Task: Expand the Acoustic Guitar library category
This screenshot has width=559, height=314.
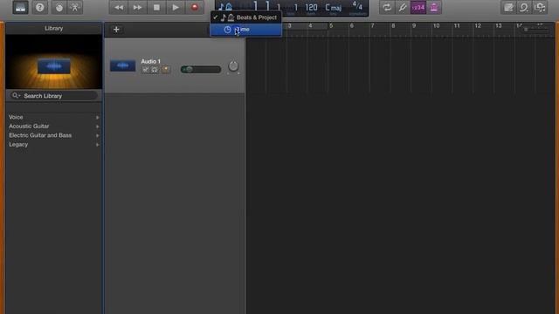Action: (54, 126)
